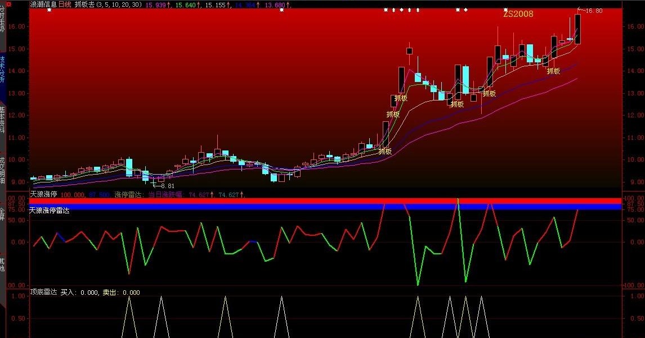Click the stock name 浪潮信息
This screenshot has width=645, height=338.
click(43, 4)
